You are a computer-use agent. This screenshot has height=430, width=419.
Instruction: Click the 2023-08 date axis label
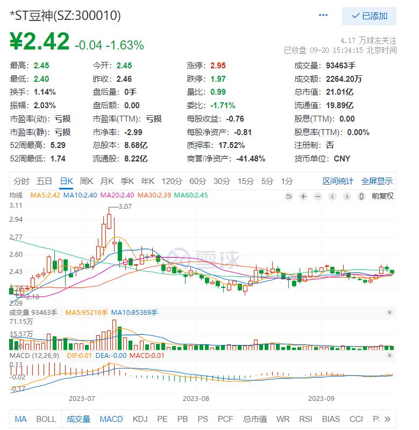[x=196, y=398]
